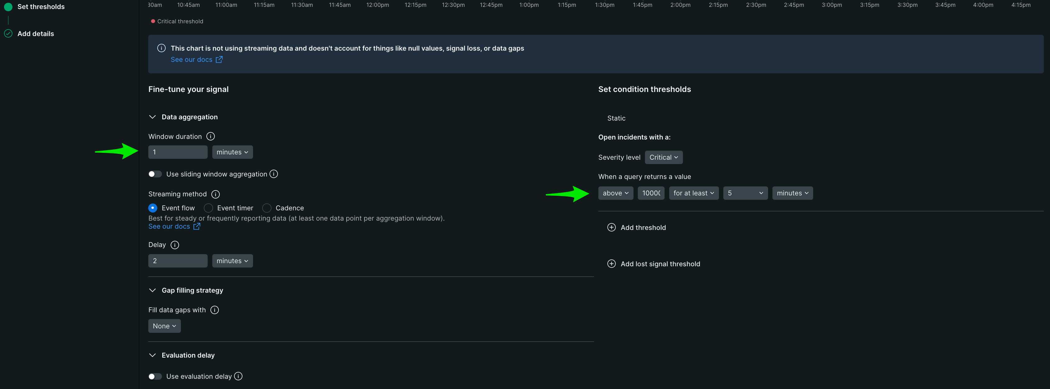Click the threshold value 10000 input field
Screen dimensions: 1050x389
pos(651,193)
